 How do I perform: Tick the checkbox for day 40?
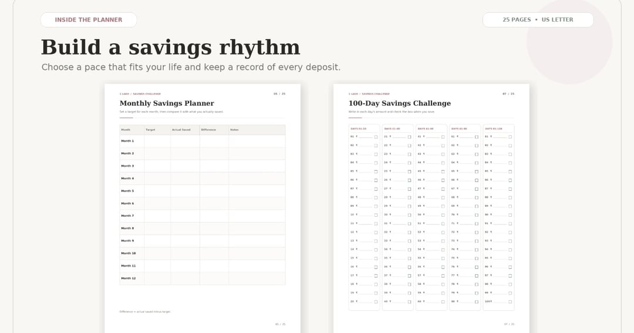click(410, 302)
